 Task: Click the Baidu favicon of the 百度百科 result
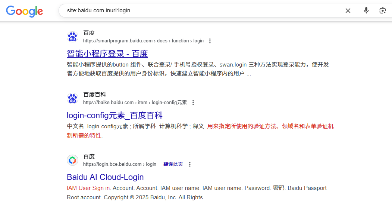[72, 99]
